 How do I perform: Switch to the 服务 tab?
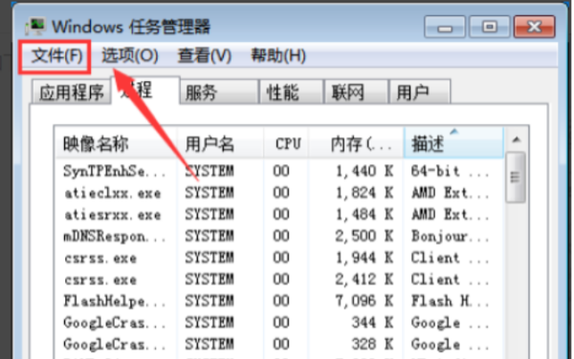tap(218, 92)
